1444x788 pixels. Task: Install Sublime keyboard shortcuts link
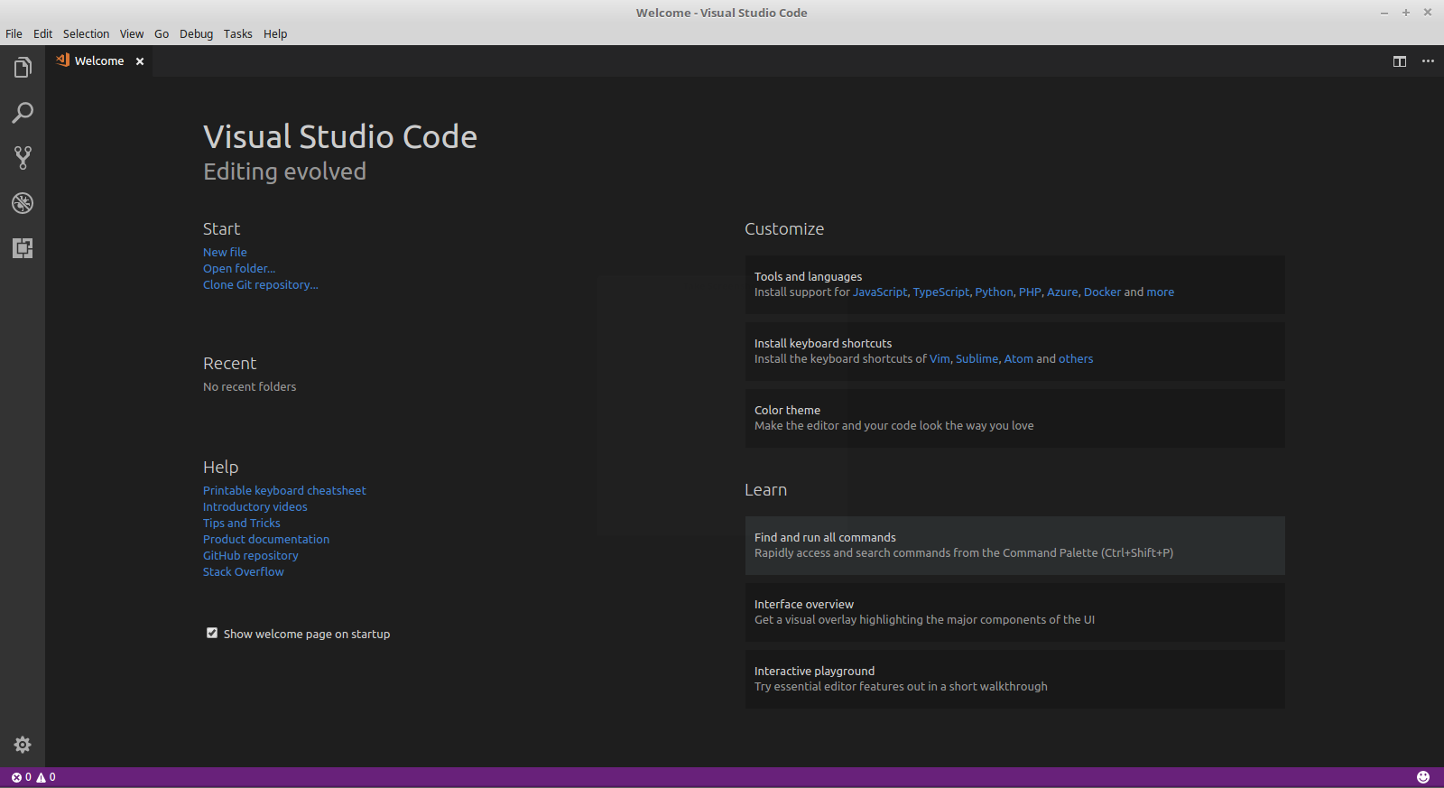(x=977, y=358)
